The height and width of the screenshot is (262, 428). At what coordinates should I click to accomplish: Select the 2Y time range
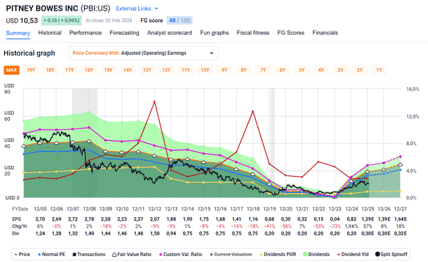[360, 70]
